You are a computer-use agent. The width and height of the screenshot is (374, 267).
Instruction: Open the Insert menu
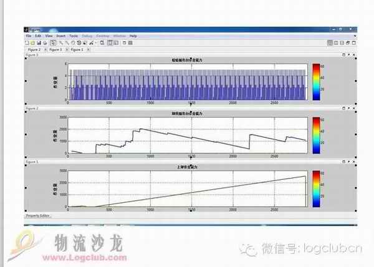pyautogui.click(x=62, y=35)
